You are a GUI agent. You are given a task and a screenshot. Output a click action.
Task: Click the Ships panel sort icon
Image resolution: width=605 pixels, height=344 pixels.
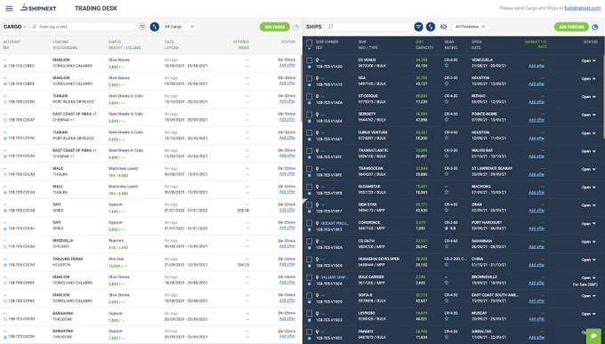(x=431, y=27)
